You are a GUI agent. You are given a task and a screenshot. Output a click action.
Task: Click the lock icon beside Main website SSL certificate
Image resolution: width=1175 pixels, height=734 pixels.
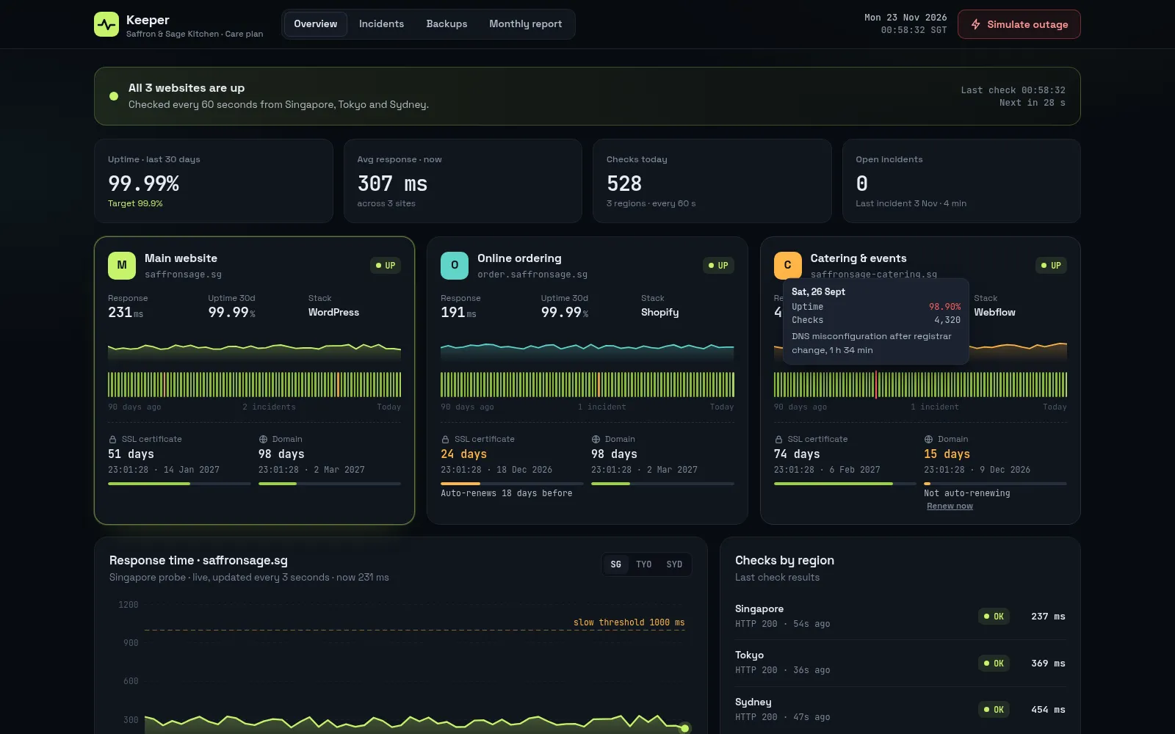pyautogui.click(x=112, y=439)
